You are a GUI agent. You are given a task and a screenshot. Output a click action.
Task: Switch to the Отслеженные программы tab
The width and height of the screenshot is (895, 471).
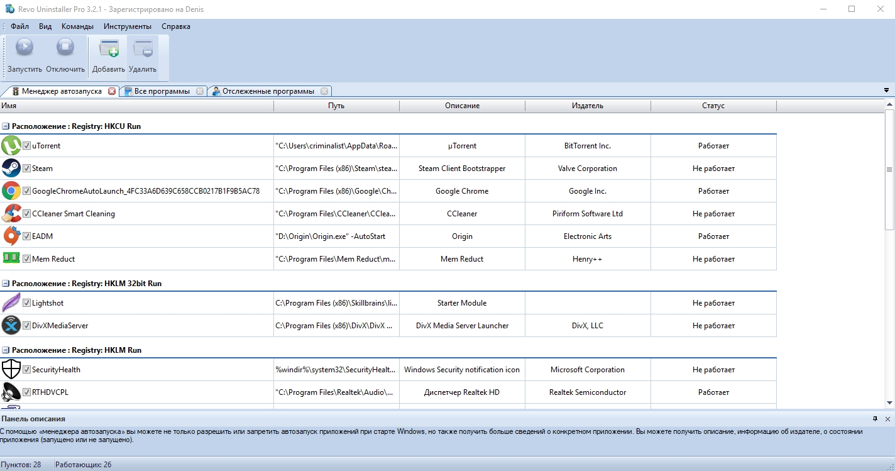click(x=268, y=91)
